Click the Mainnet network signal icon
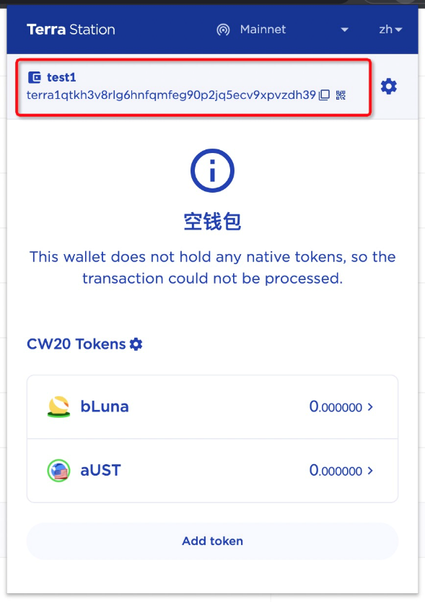Viewport: 425px width, 602px height. pos(223,30)
